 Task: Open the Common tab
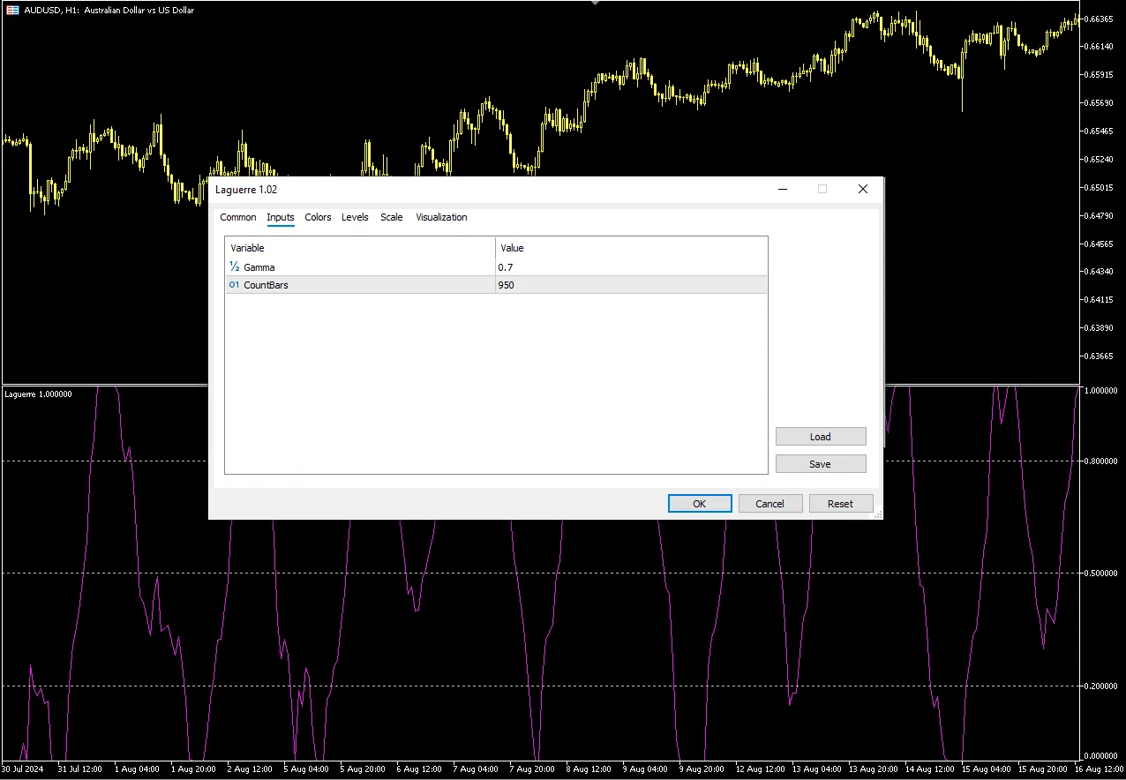(x=238, y=217)
